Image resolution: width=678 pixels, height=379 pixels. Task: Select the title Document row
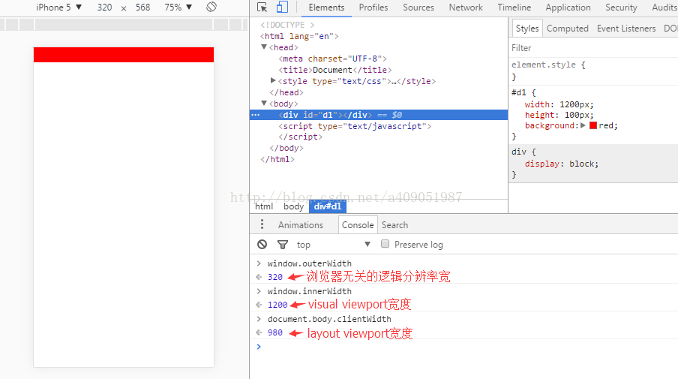click(x=334, y=70)
